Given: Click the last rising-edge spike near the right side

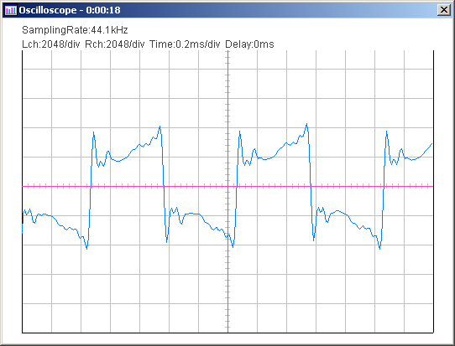Looking at the screenshot, I should [386, 132].
